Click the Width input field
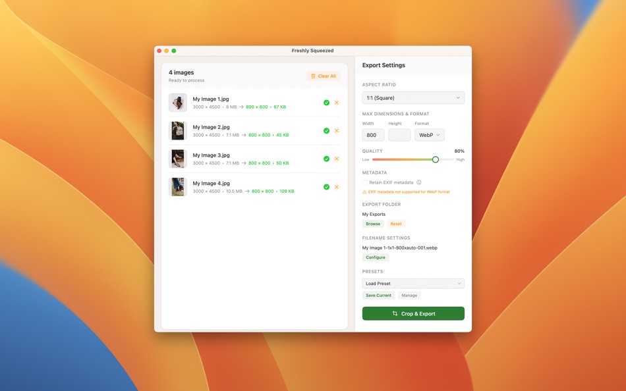 pyautogui.click(x=372, y=134)
